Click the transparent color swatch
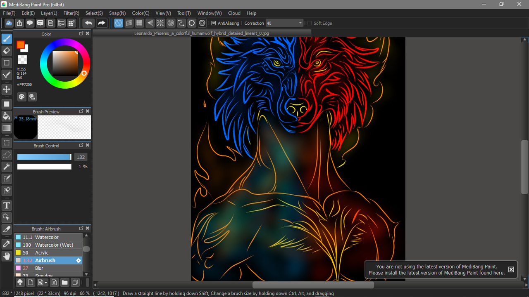 click(22, 60)
